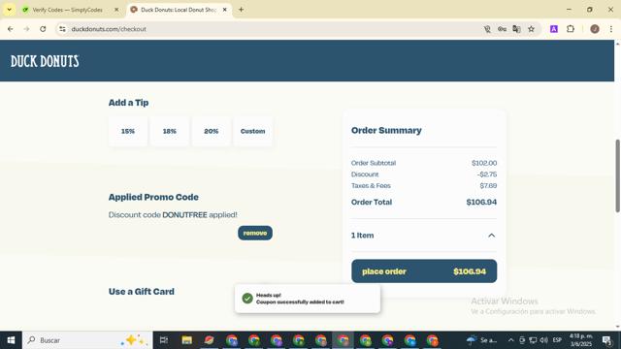Open the Windows Start menu
Image resolution: width=621 pixels, height=349 pixels.
[11, 340]
